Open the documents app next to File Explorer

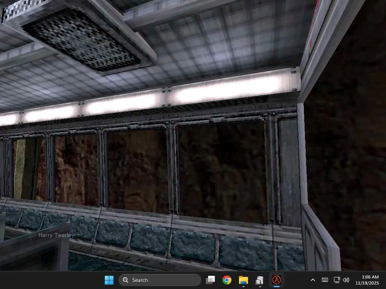point(260,280)
